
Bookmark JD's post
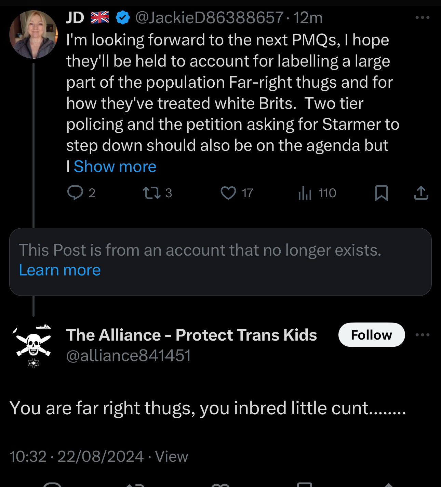tap(381, 193)
